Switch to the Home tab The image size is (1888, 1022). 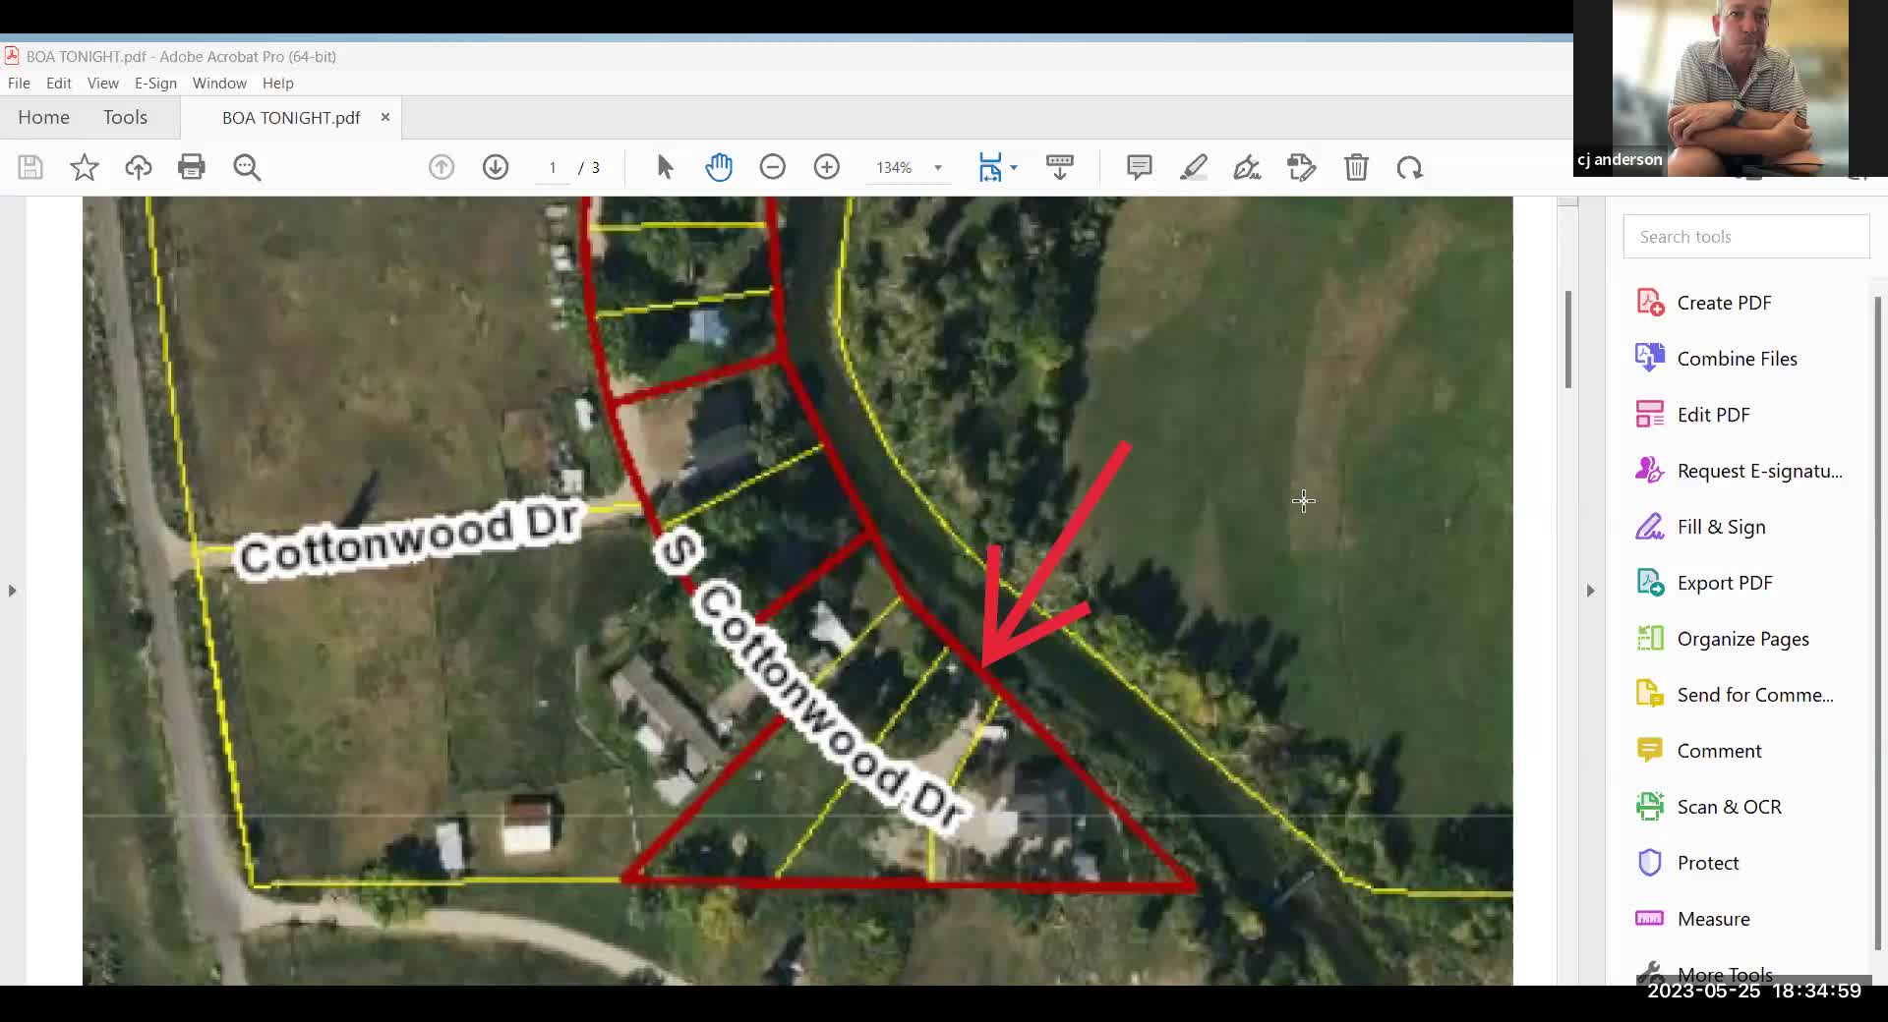click(x=42, y=117)
